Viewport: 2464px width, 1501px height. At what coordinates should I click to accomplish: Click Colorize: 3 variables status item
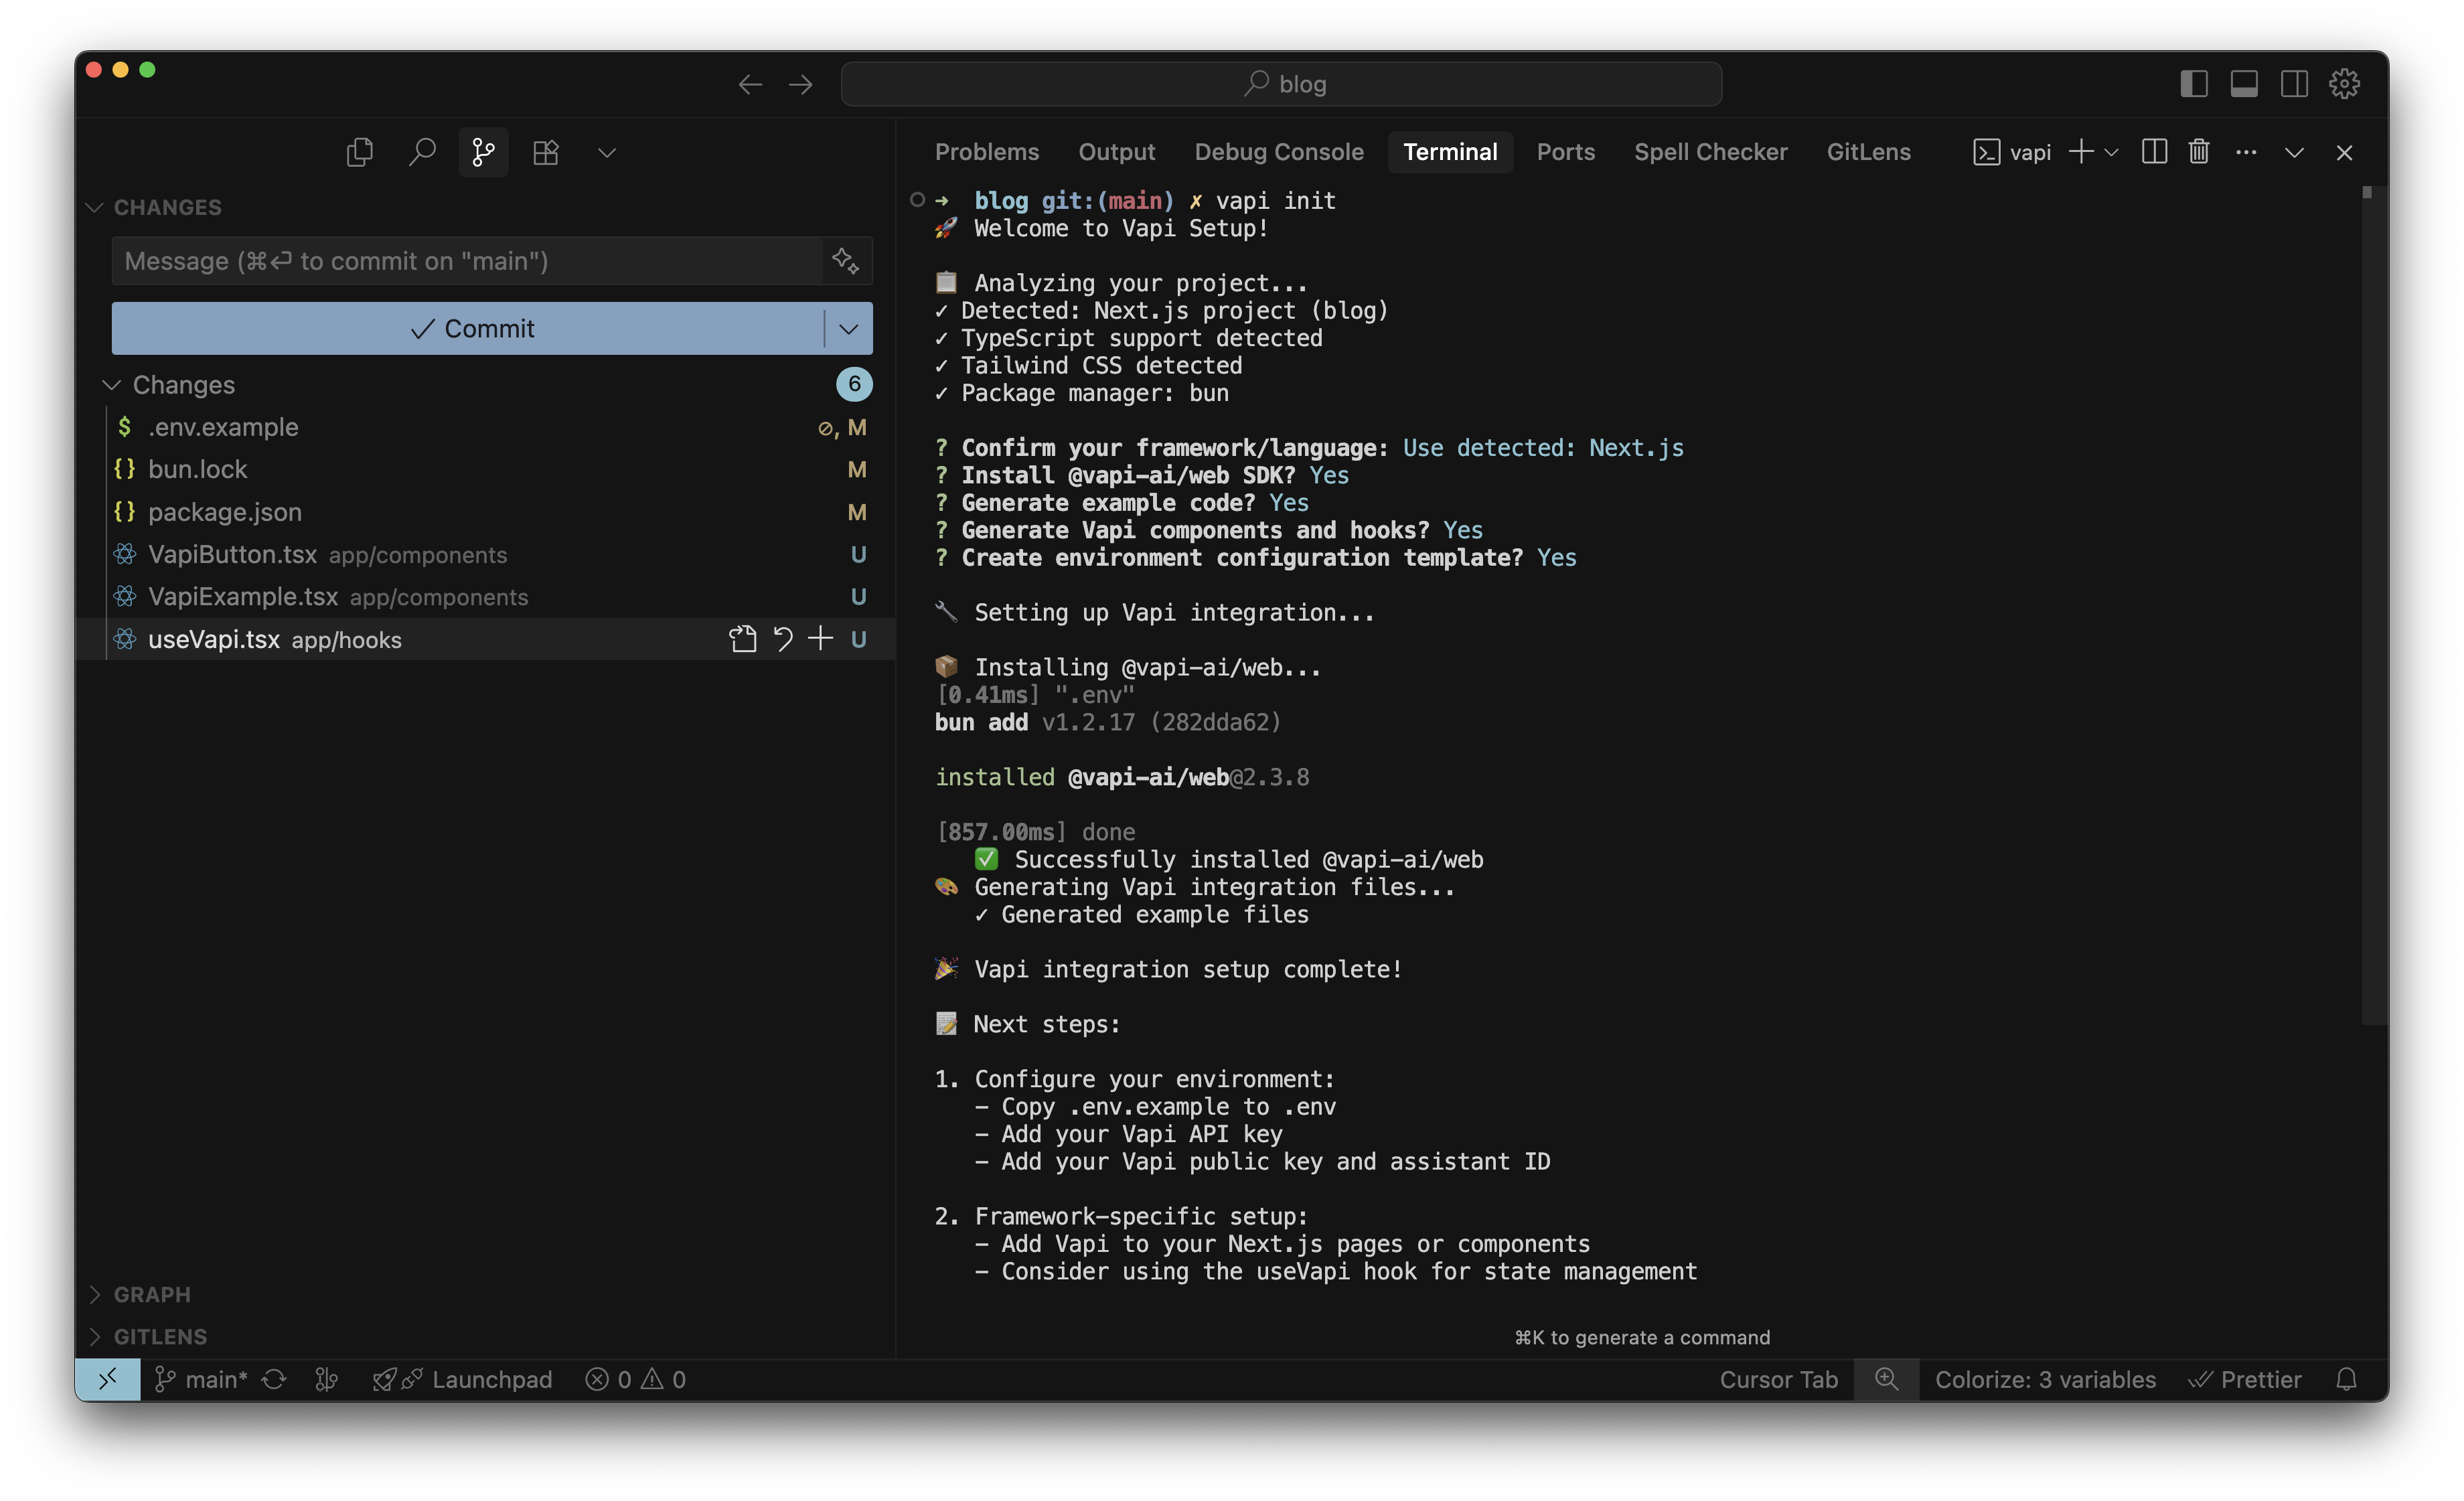(2045, 1379)
